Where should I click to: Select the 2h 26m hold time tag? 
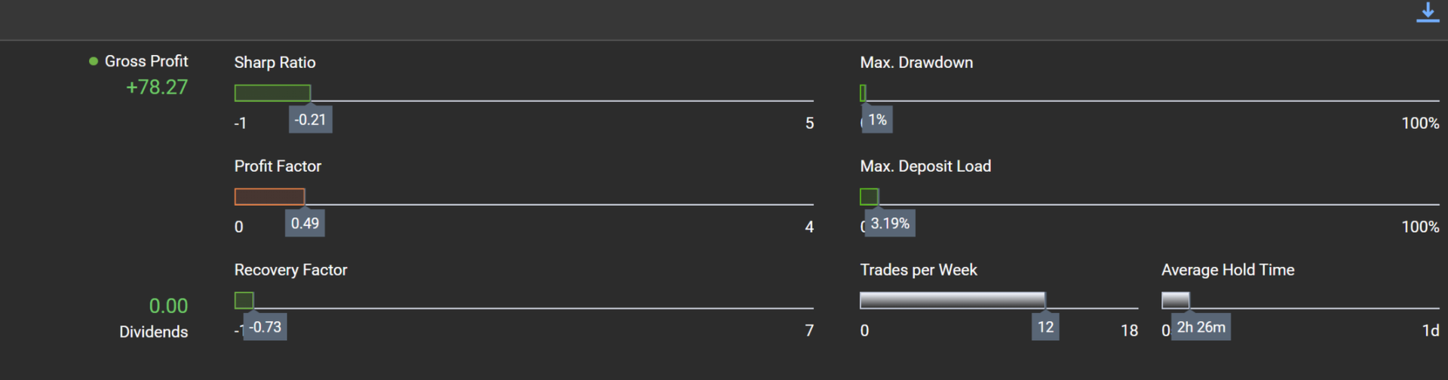click(x=1201, y=327)
